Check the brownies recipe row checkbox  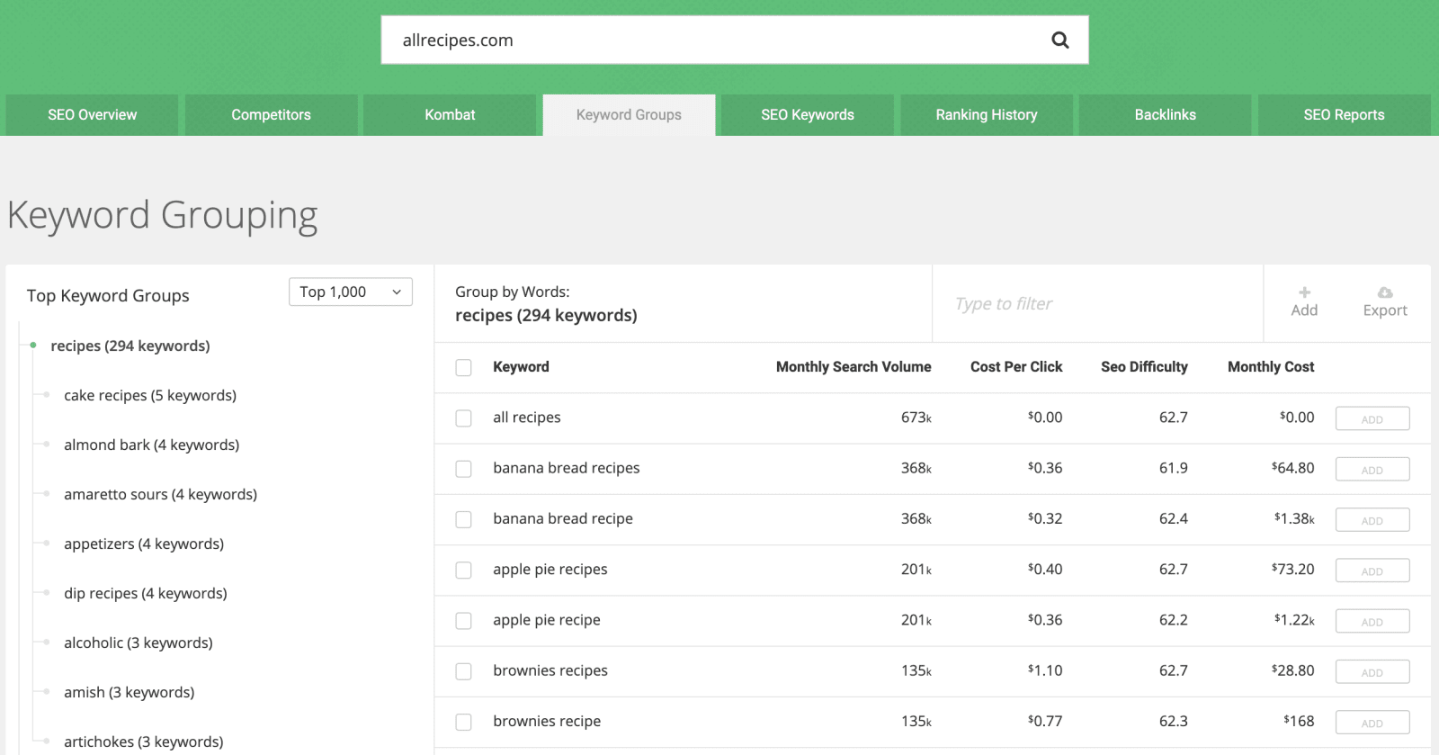pyautogui.click(x=463, y=722)
